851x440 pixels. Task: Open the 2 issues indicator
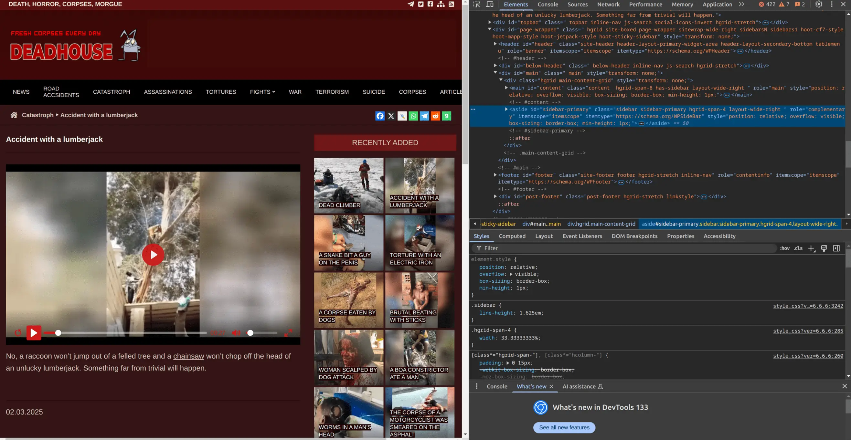[x=800, y=4]
